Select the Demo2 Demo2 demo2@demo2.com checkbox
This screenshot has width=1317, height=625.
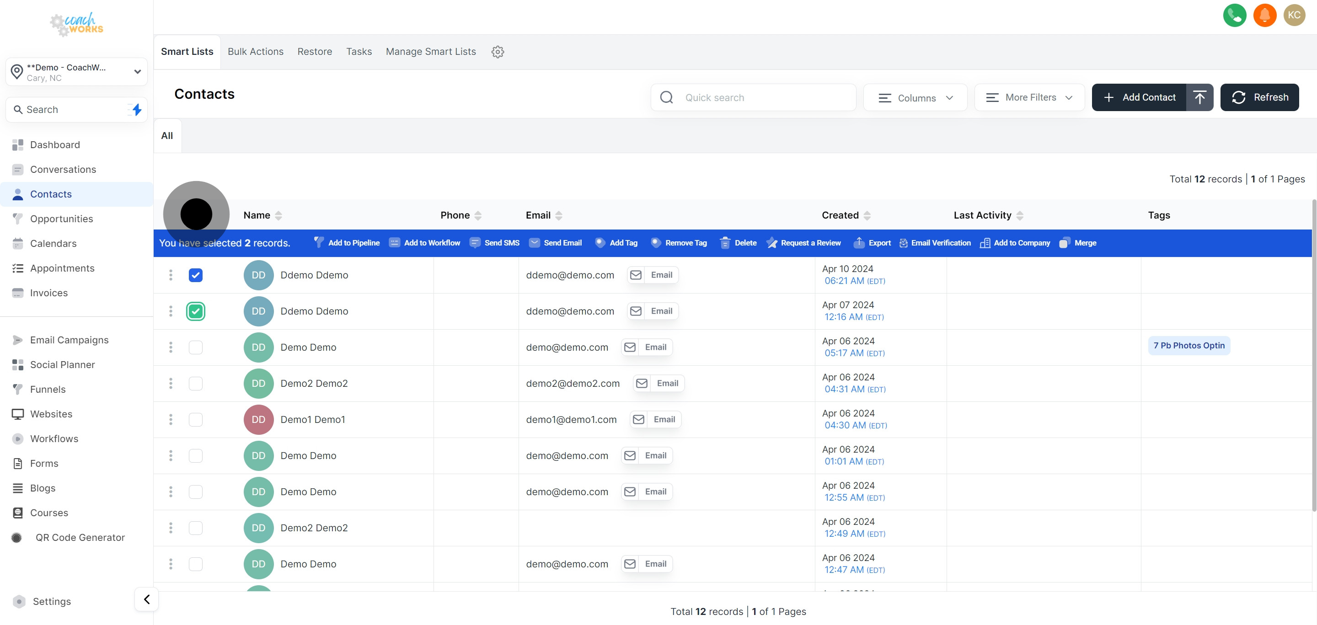pyautogui.click(x=195, y=383)
